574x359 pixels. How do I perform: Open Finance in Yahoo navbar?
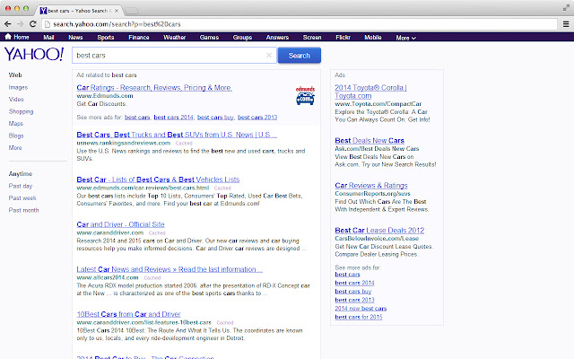[139, 38]
